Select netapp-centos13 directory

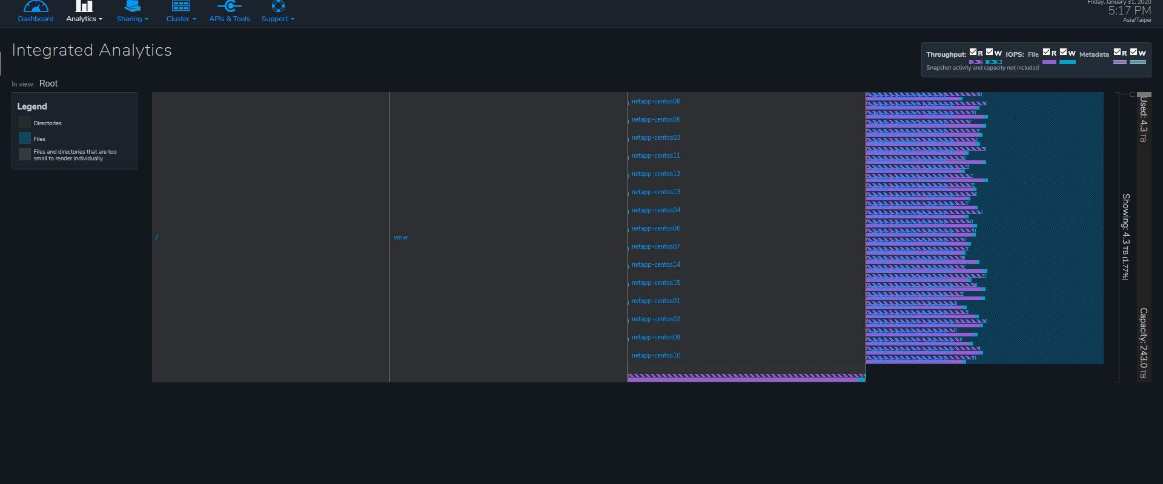point(656,192)
